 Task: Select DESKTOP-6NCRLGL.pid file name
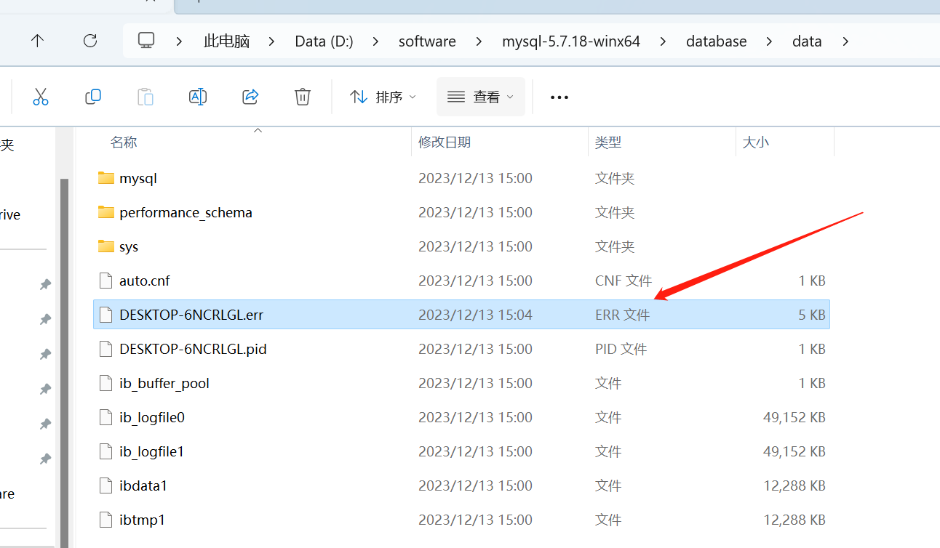(193, 349)
